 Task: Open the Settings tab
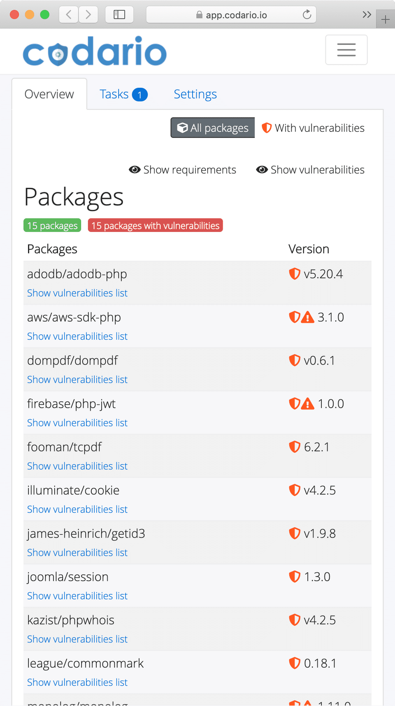[195, 94]
